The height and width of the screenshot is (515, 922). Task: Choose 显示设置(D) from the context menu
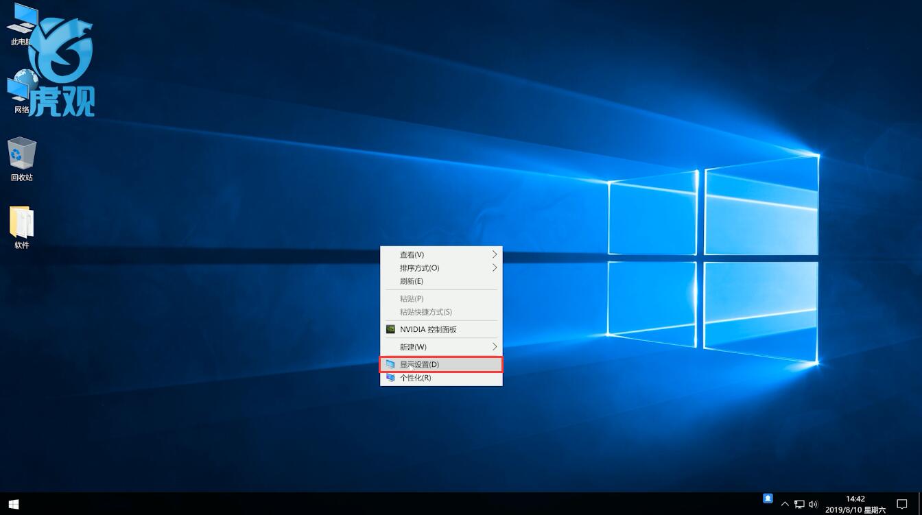click(x=441, y=364)
